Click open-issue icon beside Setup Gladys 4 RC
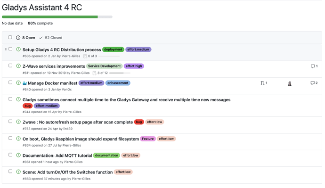The height and width of the screenshot is (188, 325). (x=18, y=49)
